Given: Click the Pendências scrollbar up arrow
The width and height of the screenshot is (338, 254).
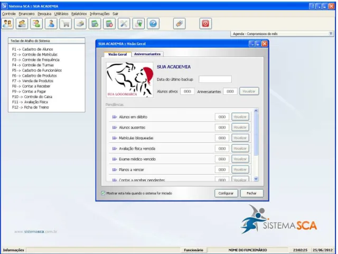Looking at the screenshot, I should (x=256, y=111).
